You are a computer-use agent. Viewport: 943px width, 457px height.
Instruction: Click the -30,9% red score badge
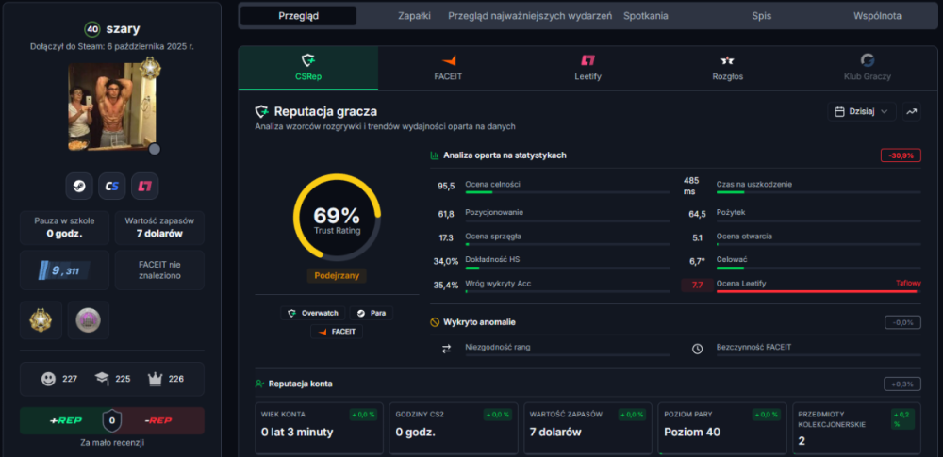pyautogui.click(x=901, y=155)
